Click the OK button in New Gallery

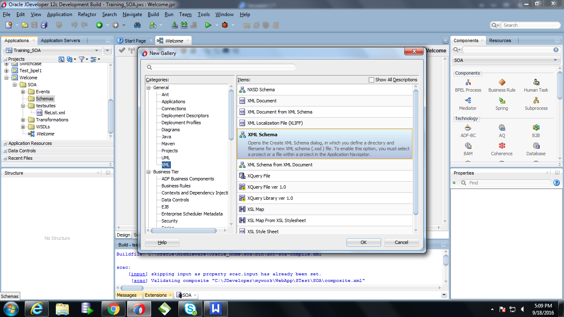pos(363,242)
